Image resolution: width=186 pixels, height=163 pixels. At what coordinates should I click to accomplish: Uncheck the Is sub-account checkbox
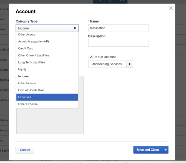(91, 57)
